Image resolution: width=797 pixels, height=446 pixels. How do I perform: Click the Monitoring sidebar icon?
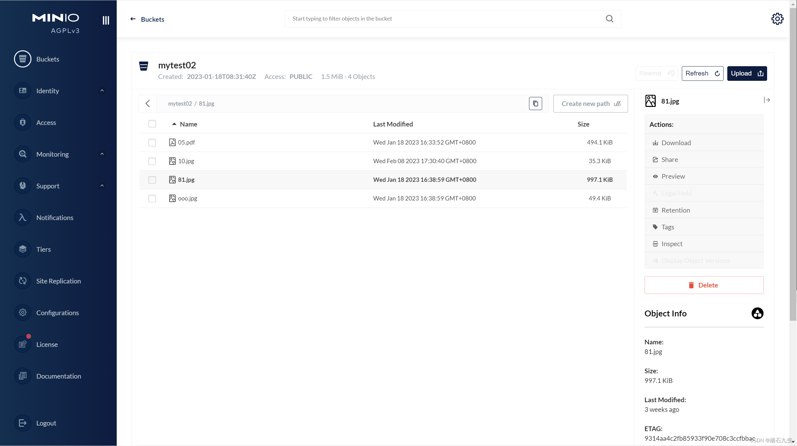coord(23,154)
